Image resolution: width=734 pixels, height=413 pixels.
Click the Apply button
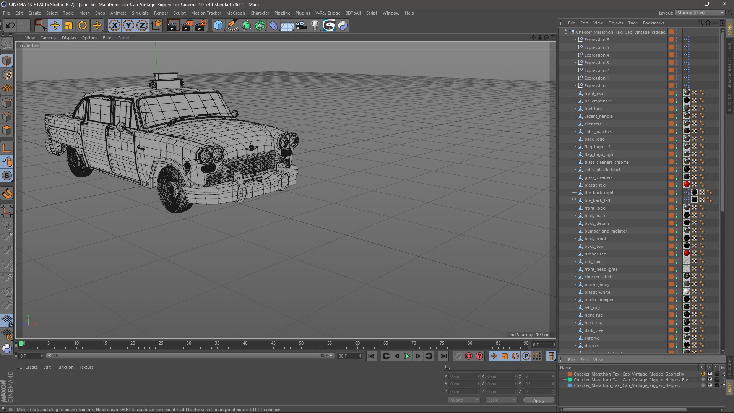click(539, 400)
